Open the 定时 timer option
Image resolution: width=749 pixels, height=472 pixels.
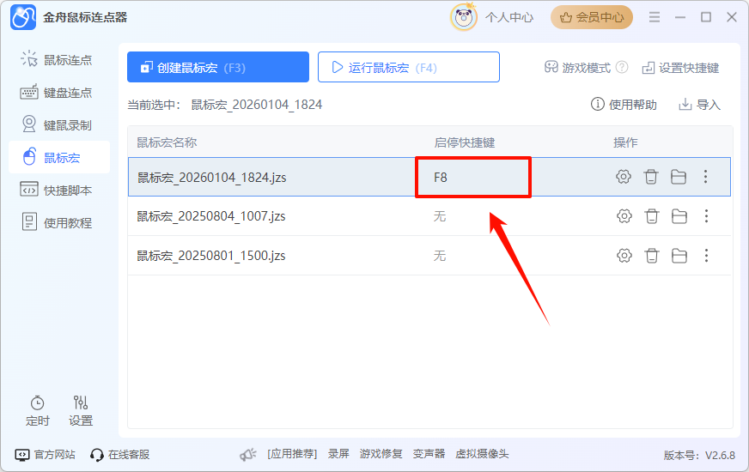coord(37,411)
